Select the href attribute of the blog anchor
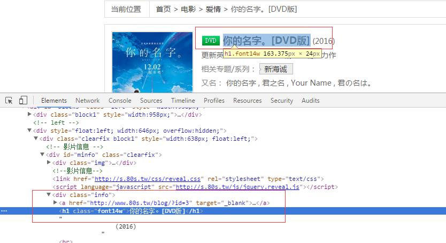Image resolution: width=446 pixels, height=243 pixels. coord(130,203)
